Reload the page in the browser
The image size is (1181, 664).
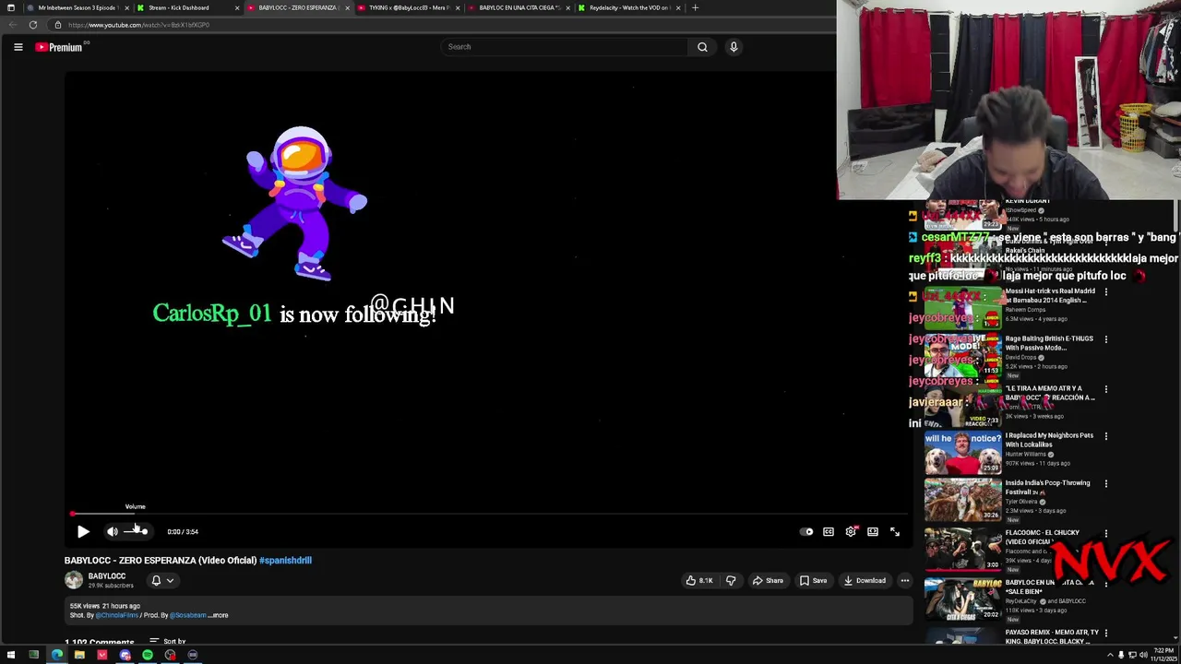[x=33, y=25]
